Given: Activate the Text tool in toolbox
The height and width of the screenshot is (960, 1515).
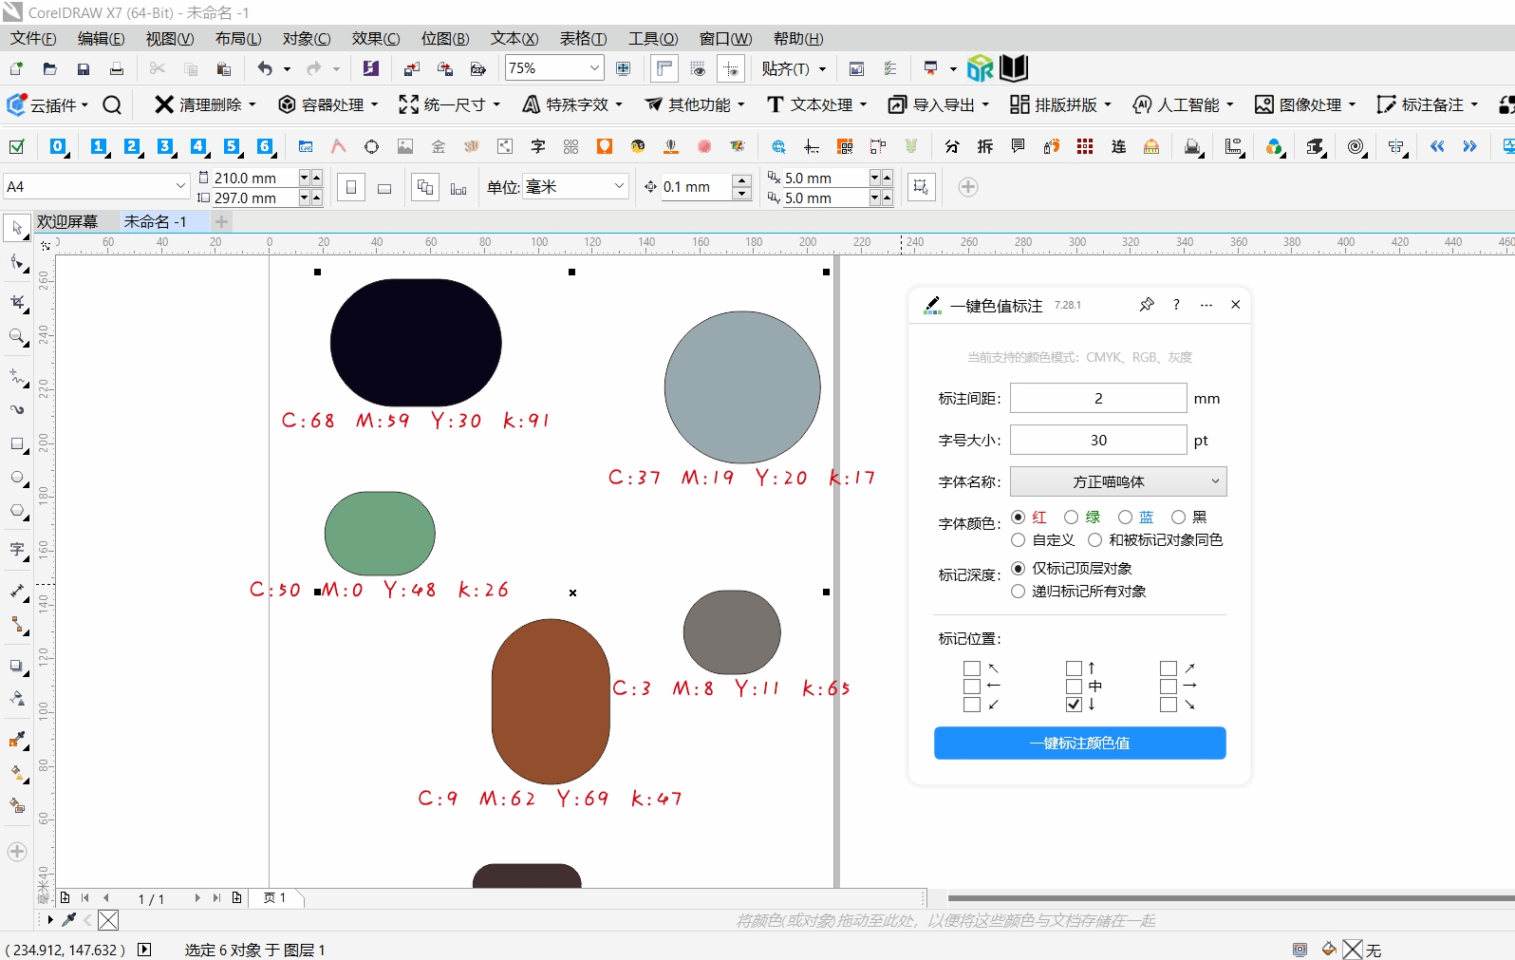Looking at the screenshot, I should (16, 550).
